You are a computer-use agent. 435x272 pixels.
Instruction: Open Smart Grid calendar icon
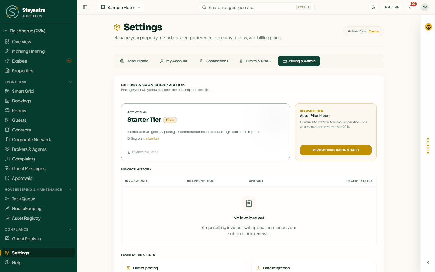click(x=7, y=91)
